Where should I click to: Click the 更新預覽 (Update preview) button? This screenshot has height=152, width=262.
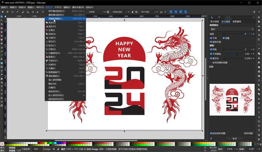pyautogui.click(x=248, y=133)
